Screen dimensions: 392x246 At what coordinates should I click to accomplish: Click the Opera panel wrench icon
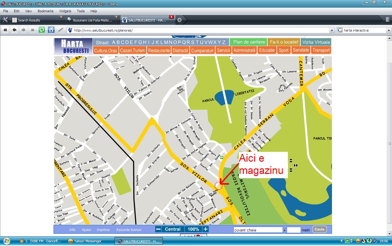coord(5,20)
